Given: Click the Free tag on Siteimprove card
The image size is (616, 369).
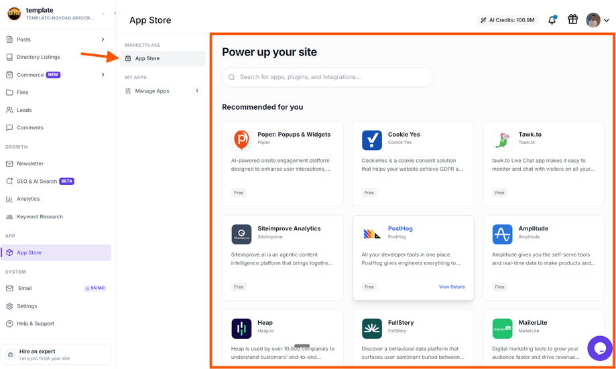Looking at the screenshot, I should click(x=239, y=287).
